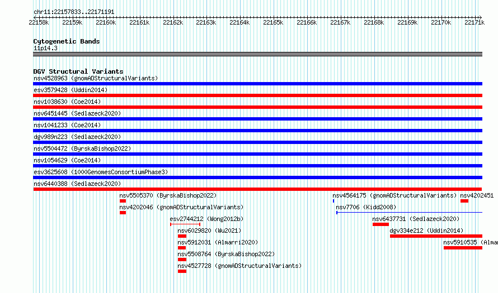Open the nsv7706 (Kidd2008) label
498x293 pixels.
pyautogui.click(x=366, y=207)
